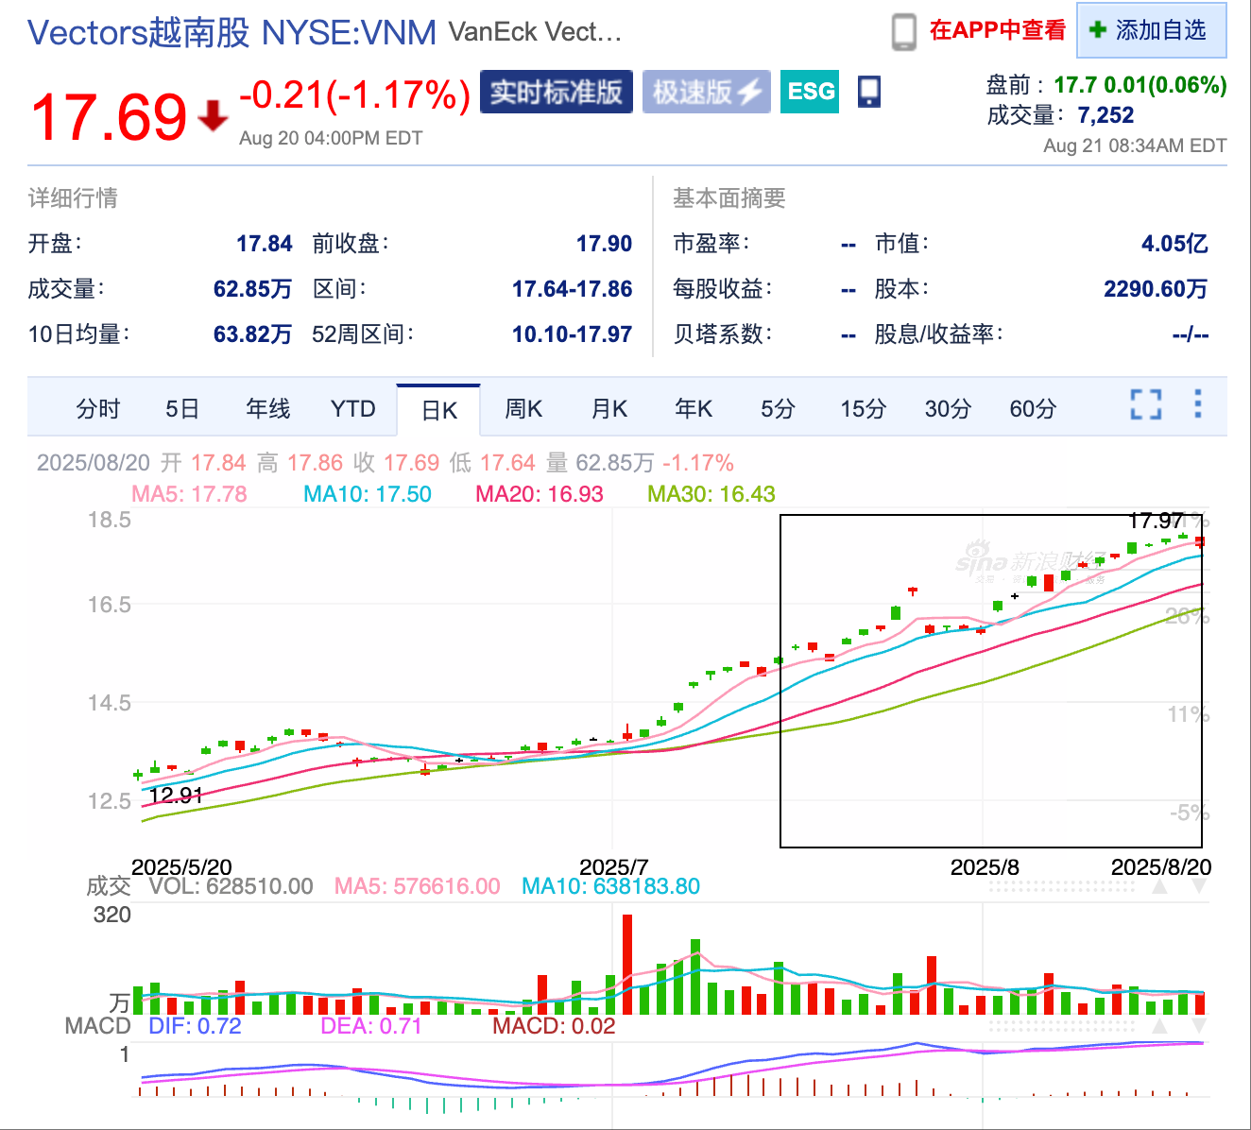Zoom into the chart with the up triangle
Screen dimensions: 1251x1130
pyautogui.click(x=1158, y=883)
